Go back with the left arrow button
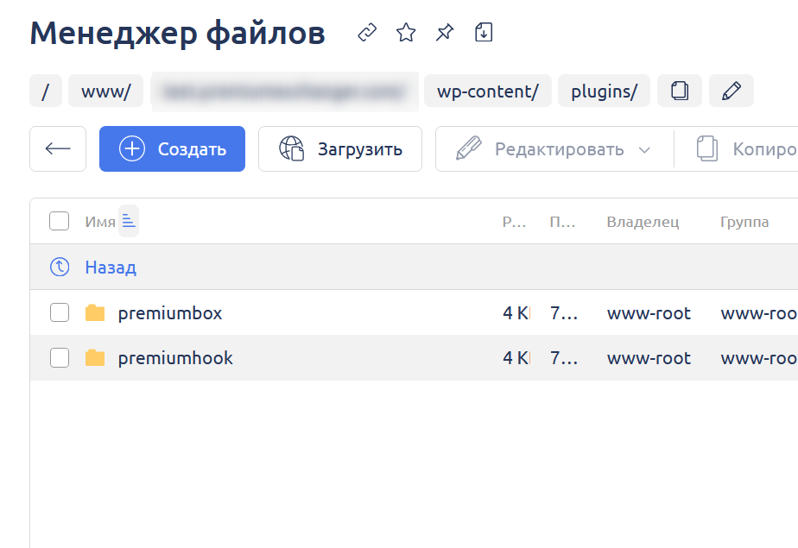798x548 pixels. pos(58,149)
